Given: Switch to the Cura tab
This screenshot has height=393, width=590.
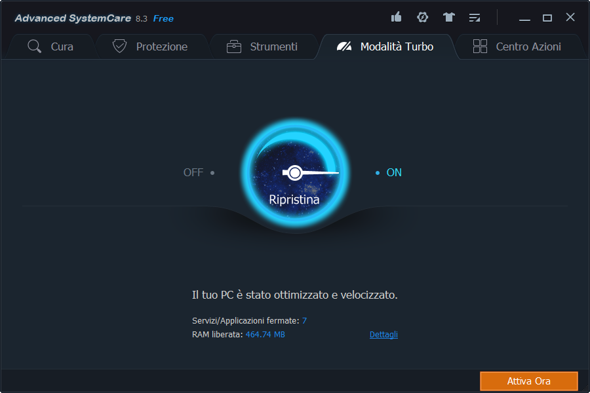Looking at the screenshot, I should click(50, 47).
